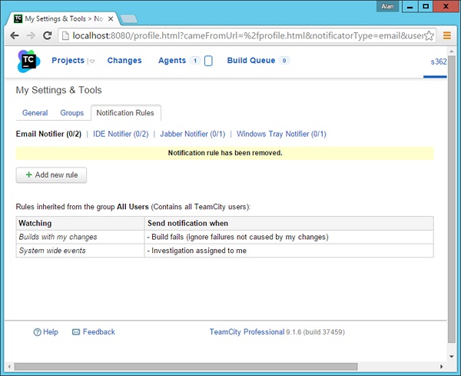Select the Notification Rules tab
This screenshot has width=461, height=376.
click(x=124, y=113)
